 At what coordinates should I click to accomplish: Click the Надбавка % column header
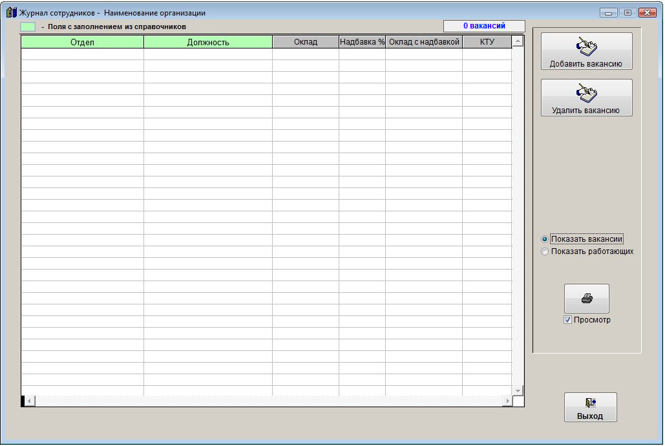click(362, 42)
